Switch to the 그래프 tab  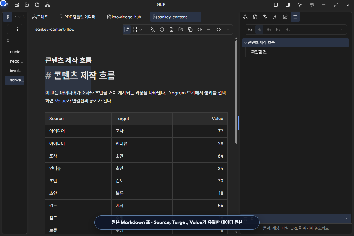40,17
